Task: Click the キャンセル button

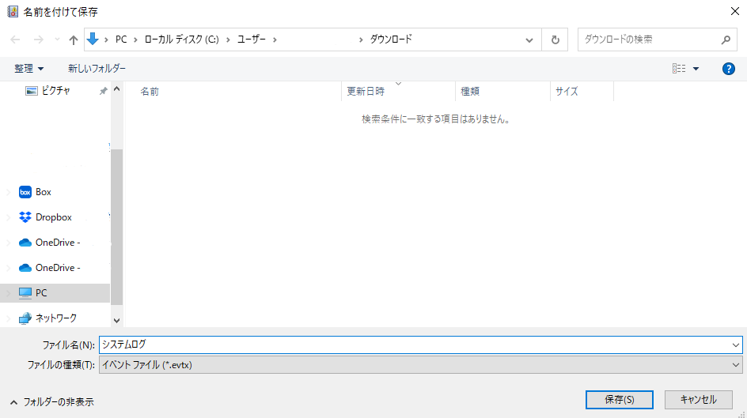Action: coord(699,400)
